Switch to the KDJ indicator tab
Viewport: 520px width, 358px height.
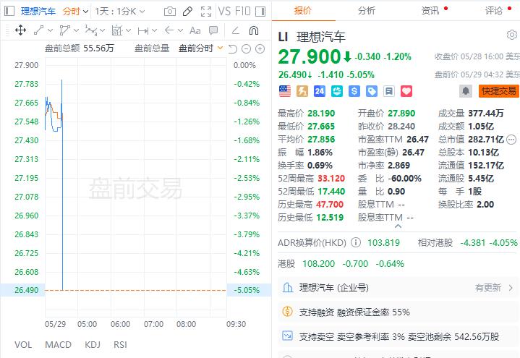[93, 345]
